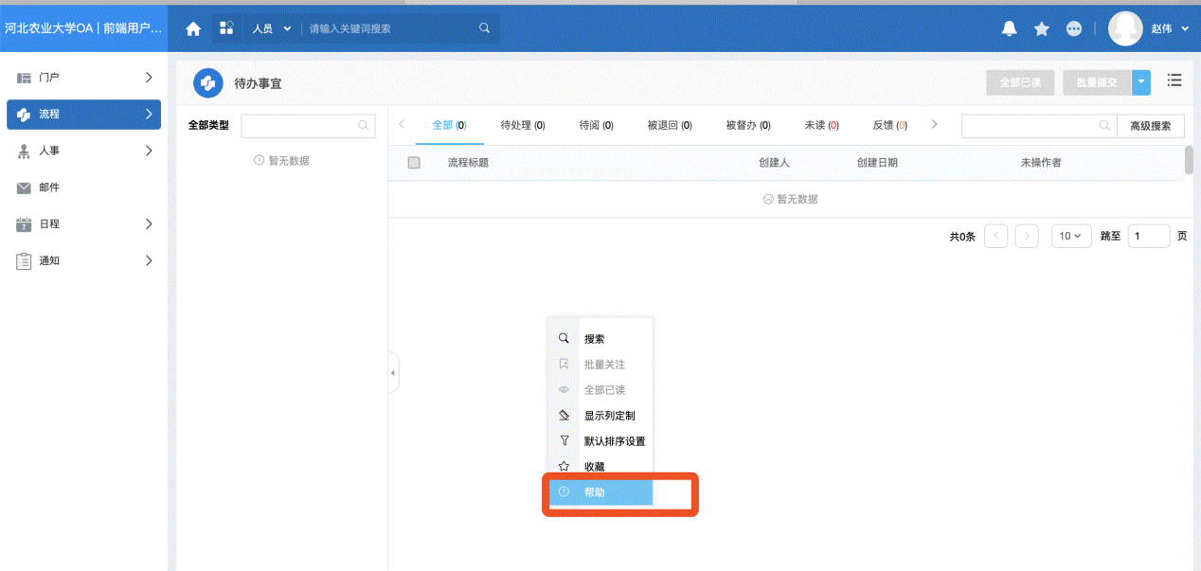Viewport: 1201px width, 571px height.
Task: Click the home icon in top bar
Action: (x=193, y=28)
